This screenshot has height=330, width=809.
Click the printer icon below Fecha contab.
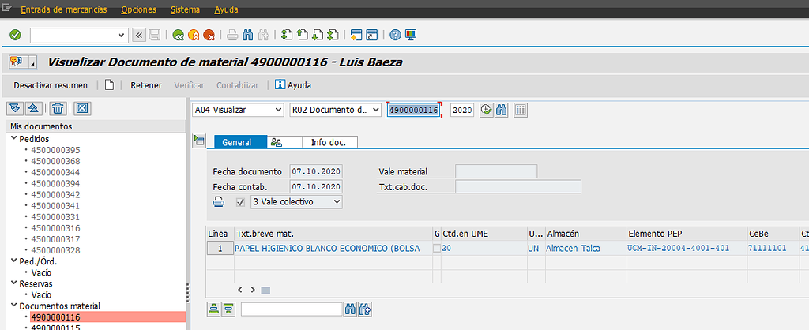pos(219,202)
